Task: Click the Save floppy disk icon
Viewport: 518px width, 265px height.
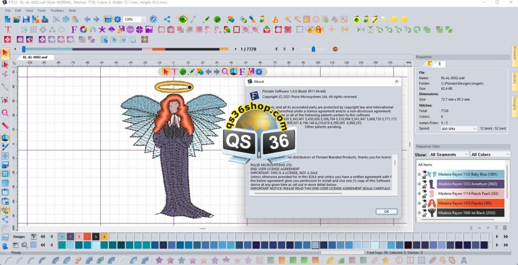Action: click(26, 19)
